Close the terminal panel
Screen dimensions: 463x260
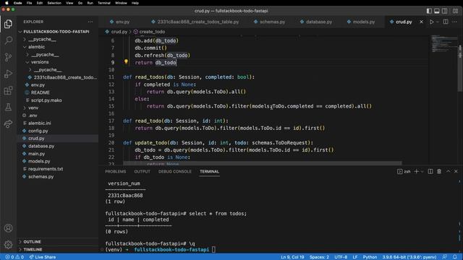click(x=456, y=171)
